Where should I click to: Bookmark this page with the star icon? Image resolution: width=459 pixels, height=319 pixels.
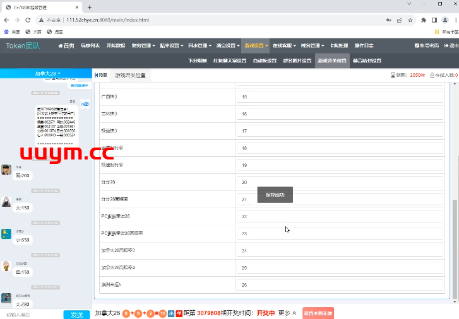pyautogui.click(x=411, y=20)
